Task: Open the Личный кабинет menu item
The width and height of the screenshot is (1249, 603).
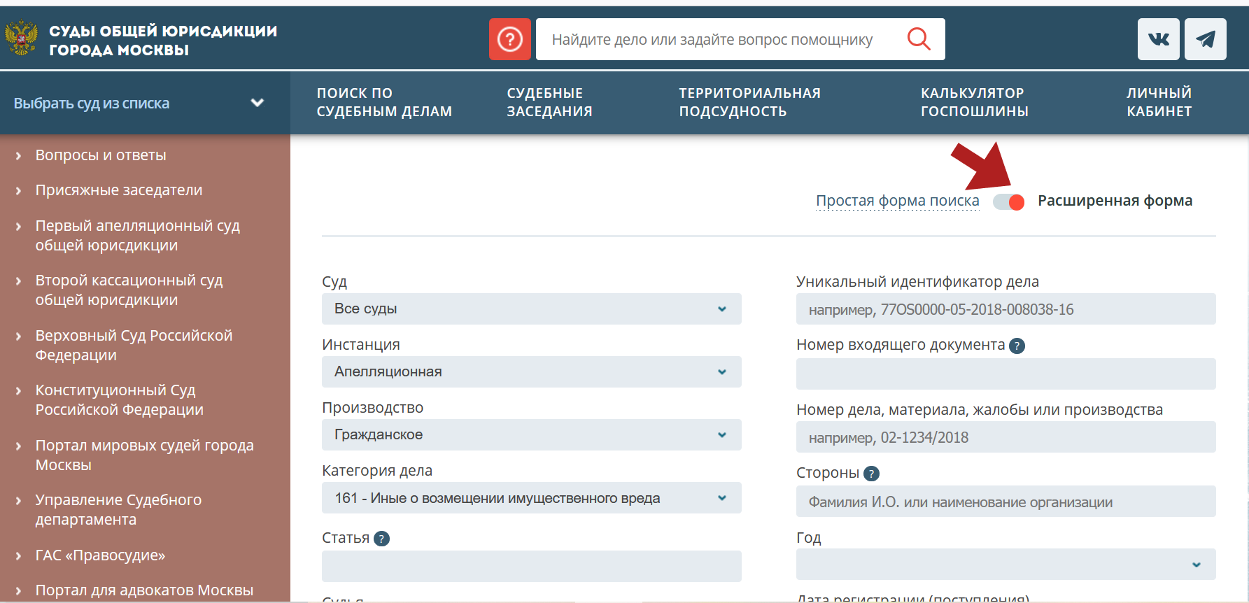Action: [x=1159, y=102]
